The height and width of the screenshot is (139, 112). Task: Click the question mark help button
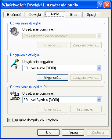(x=100, y=5)
